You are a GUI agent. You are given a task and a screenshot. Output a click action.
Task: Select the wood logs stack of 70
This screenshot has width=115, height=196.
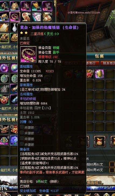(4, 38)
